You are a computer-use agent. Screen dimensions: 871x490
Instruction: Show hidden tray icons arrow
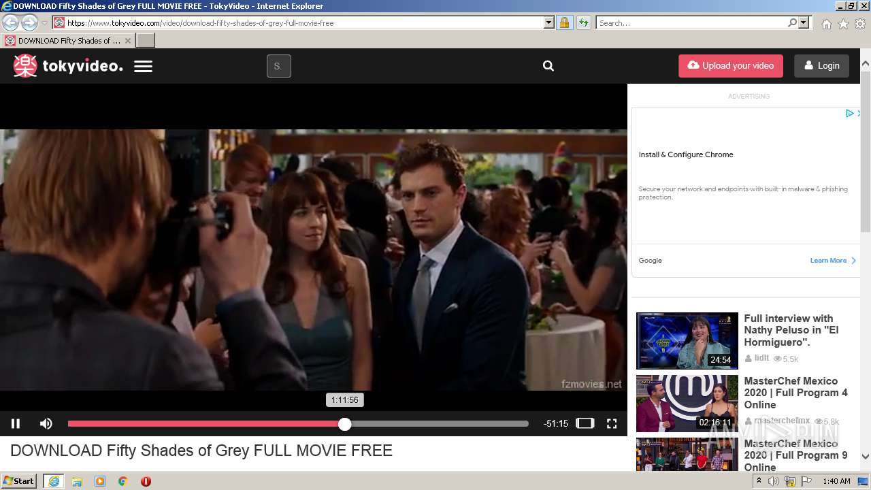(759, 481)
